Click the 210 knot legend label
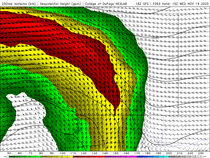Viewport: 210px width, 158px height. click(180, 153)
